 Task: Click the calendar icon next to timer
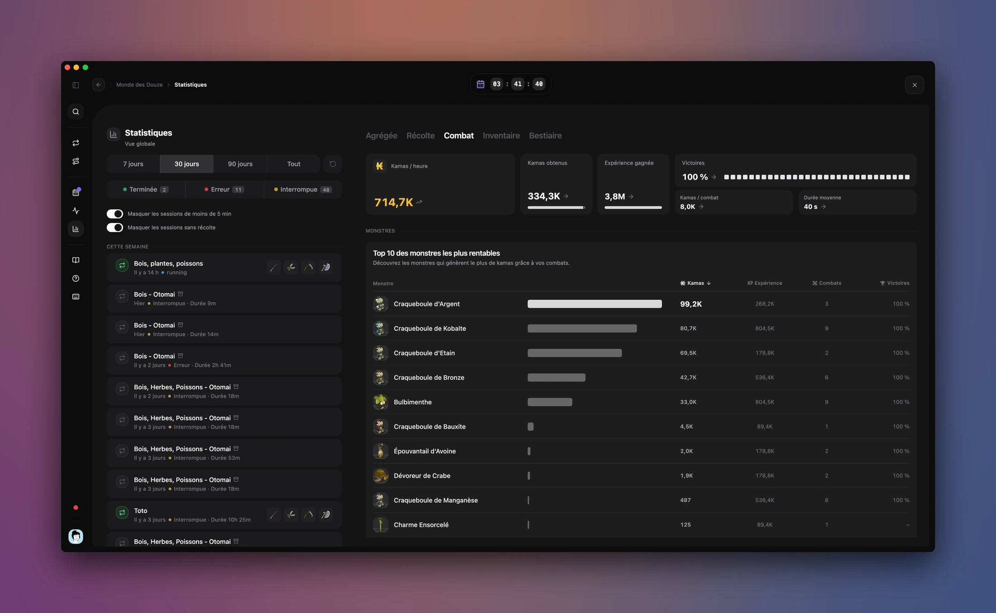point(480,84)
